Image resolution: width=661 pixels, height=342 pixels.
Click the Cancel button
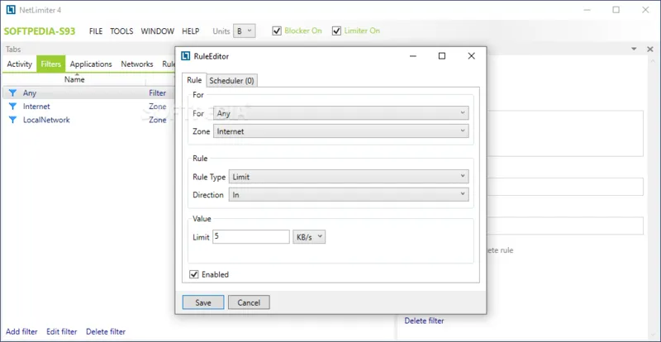pyautogui.click(x=249, y=302)
